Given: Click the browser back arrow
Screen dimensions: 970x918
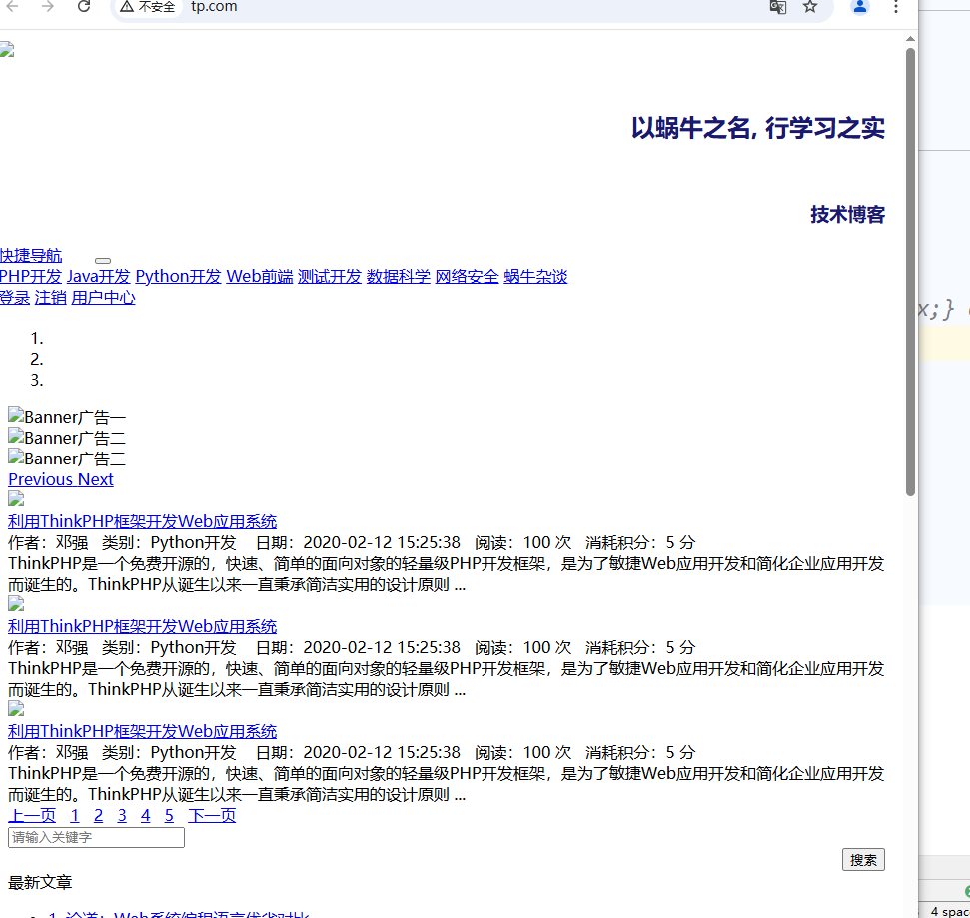Looking at the screenshot, I should [x=12, y=7].
